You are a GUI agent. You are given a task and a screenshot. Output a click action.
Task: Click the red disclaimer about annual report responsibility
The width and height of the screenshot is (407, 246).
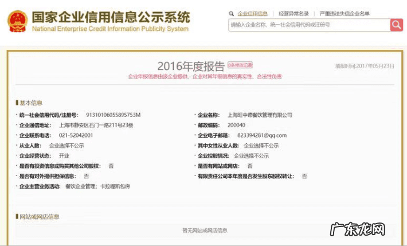pyautogui.click(x=205, y=77)
